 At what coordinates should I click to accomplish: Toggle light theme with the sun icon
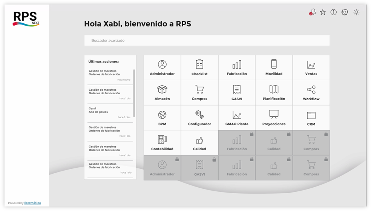pyautogui.click(x=356, y=12)
